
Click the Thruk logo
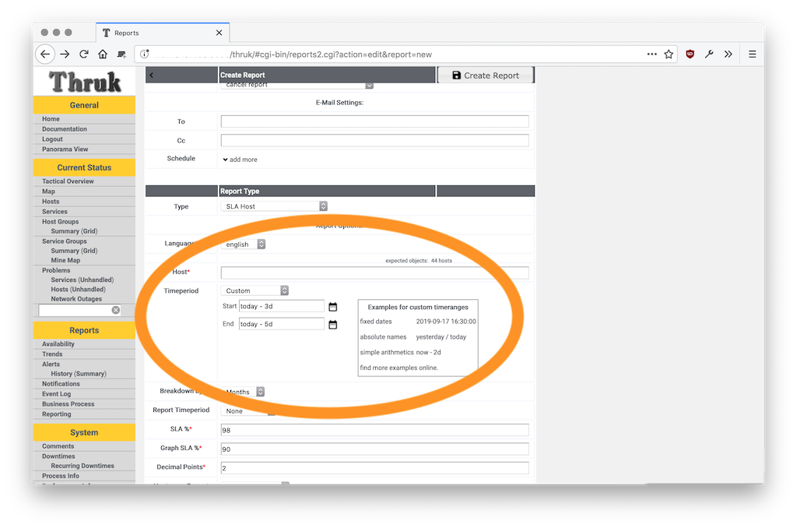[x=85, y=82]
